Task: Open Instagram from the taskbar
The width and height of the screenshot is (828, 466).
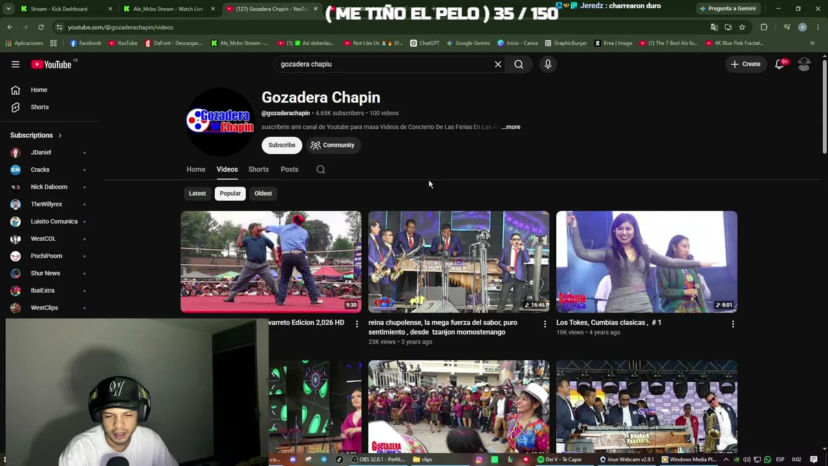Action: coord(479,460)
